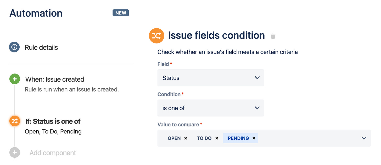The image size is (381, 165).
Task: Remove the OPEN value with its x icon
Action: [x=186, y=138]
